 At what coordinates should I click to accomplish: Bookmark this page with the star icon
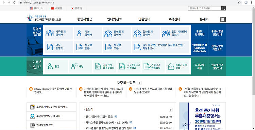239,3
